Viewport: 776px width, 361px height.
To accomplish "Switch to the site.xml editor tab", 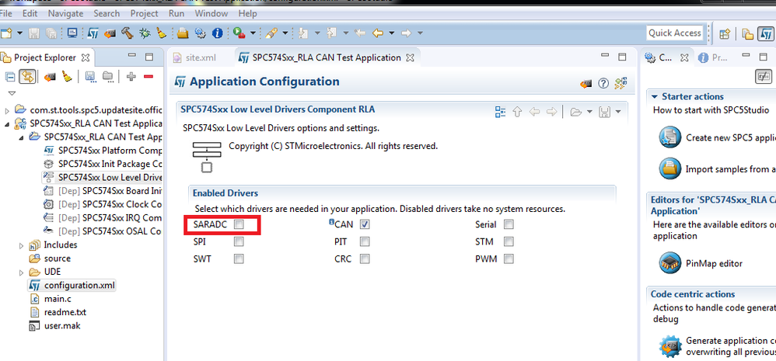I will coord(195,57).
